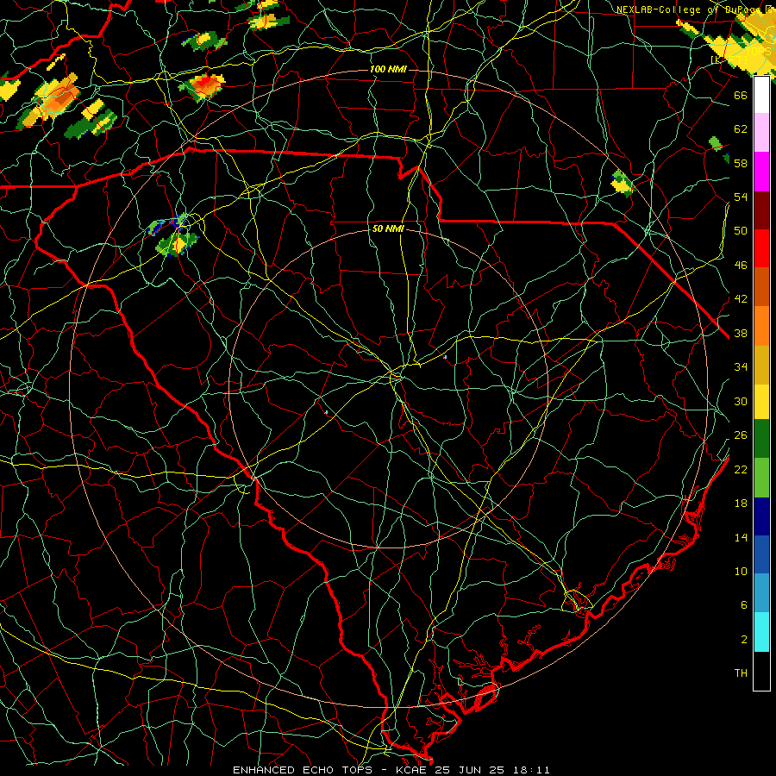
Task: Click the dark green swatch between 26 and 30
Action: point(761,439)
